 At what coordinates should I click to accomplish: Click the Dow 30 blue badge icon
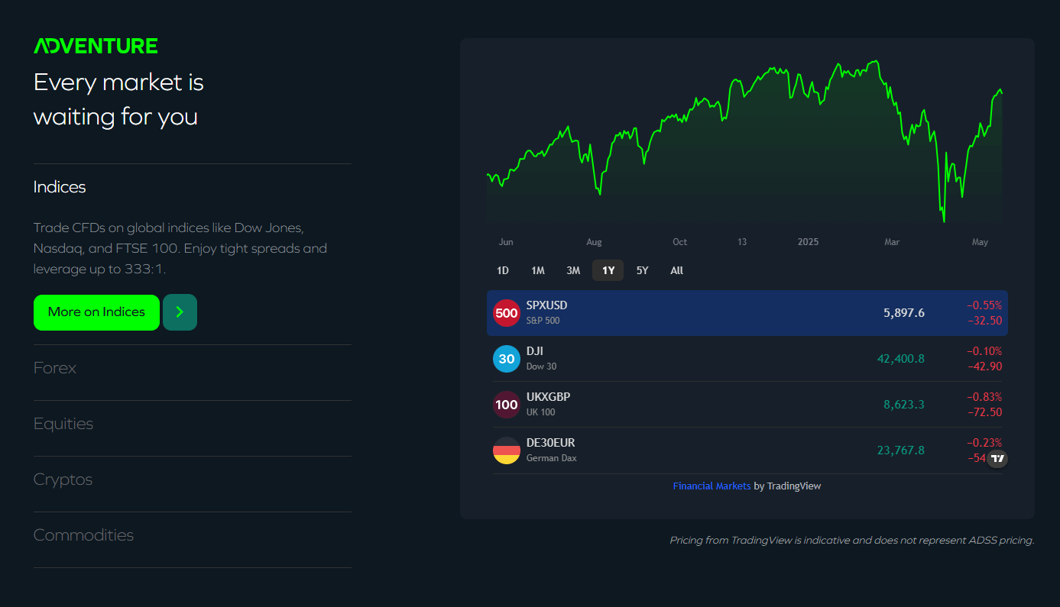507,359
